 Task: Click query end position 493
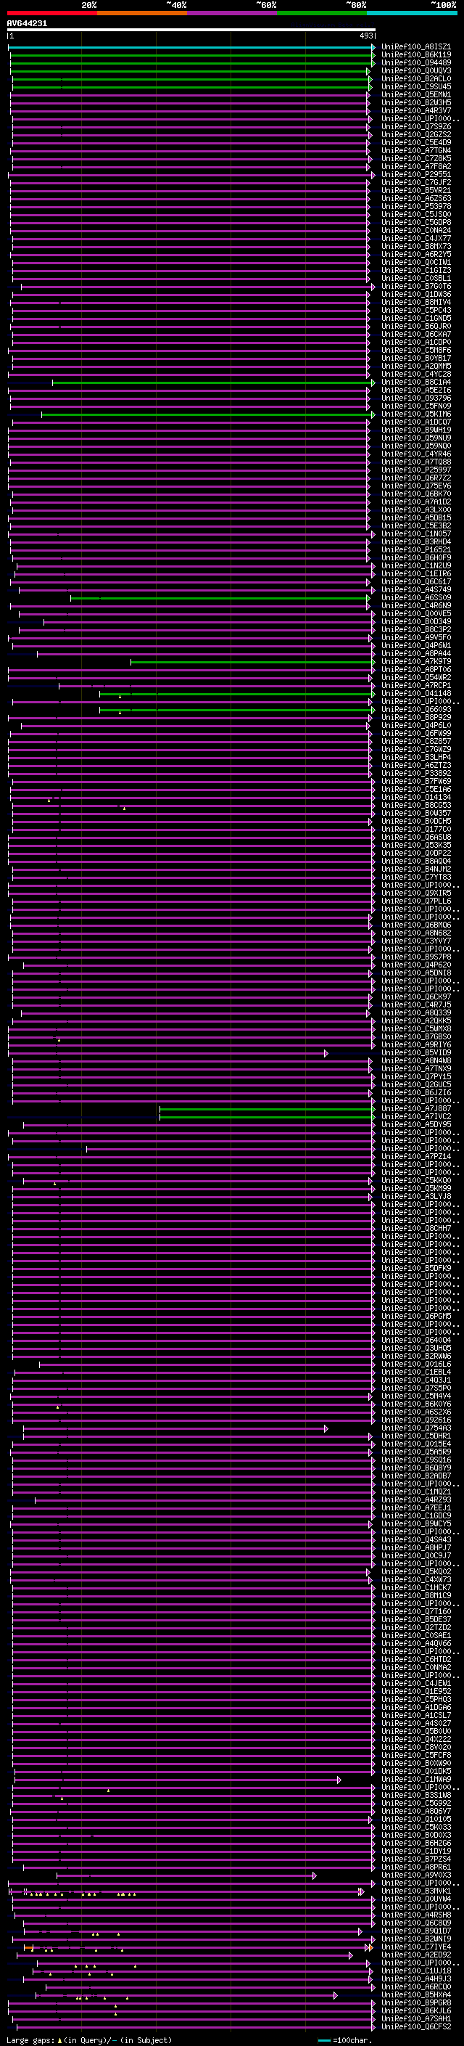(x=365, y=36)
